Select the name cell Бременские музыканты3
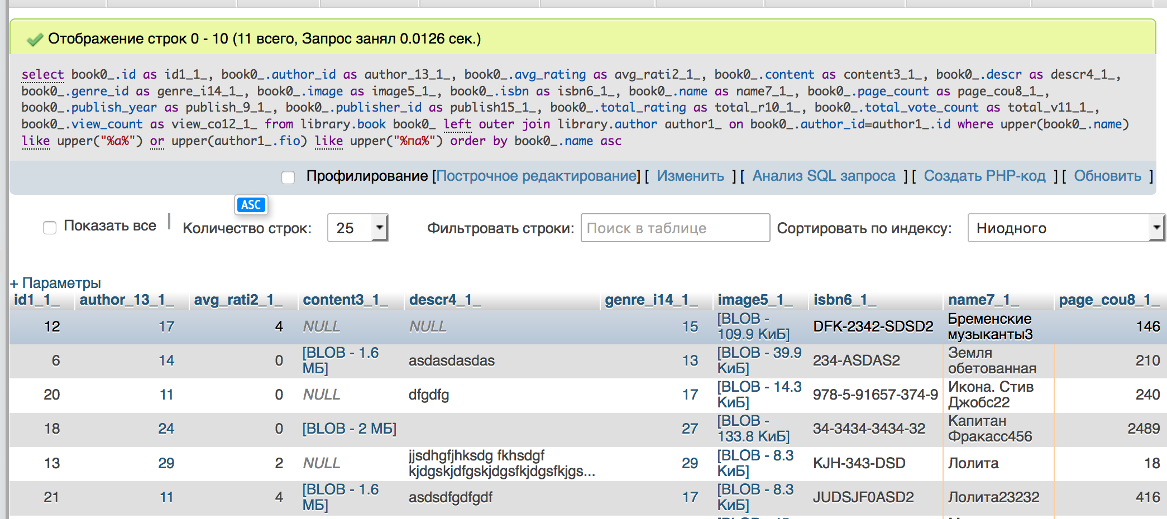The image size is (1167, 519). pos(990,326)
